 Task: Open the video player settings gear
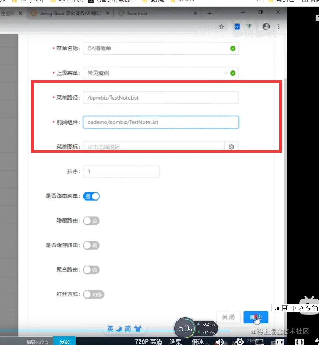pyautogui.click(x=239, y=341)
